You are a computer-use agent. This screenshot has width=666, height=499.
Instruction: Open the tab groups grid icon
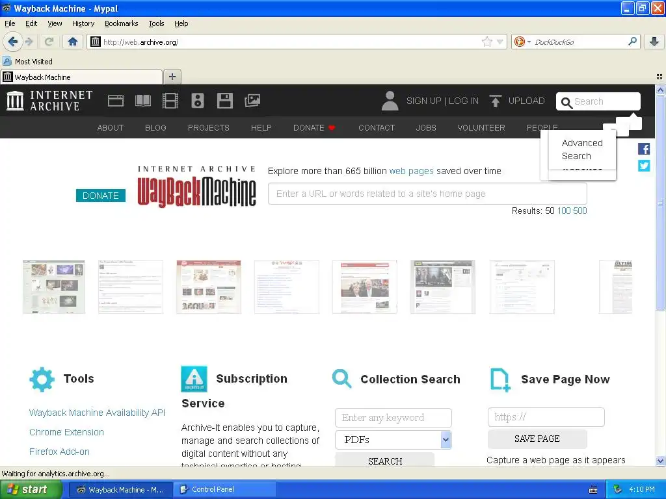click(x=659, y=77)
